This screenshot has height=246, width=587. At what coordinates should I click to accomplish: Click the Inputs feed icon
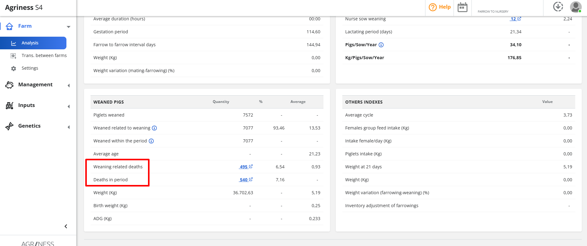(10, 105)
